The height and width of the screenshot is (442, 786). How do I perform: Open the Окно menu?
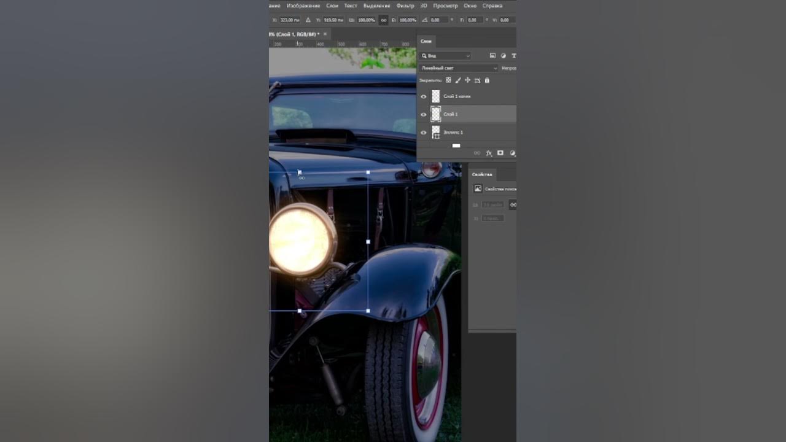coord(470,6)
